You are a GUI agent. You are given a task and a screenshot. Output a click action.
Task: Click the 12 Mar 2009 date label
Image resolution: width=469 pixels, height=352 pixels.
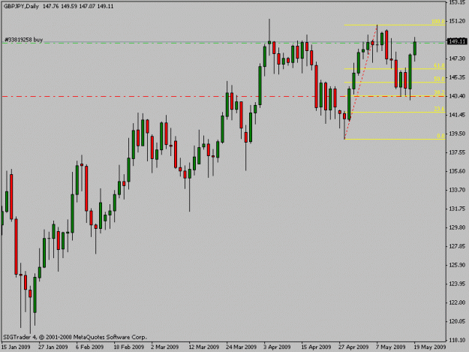pos(203,347)
